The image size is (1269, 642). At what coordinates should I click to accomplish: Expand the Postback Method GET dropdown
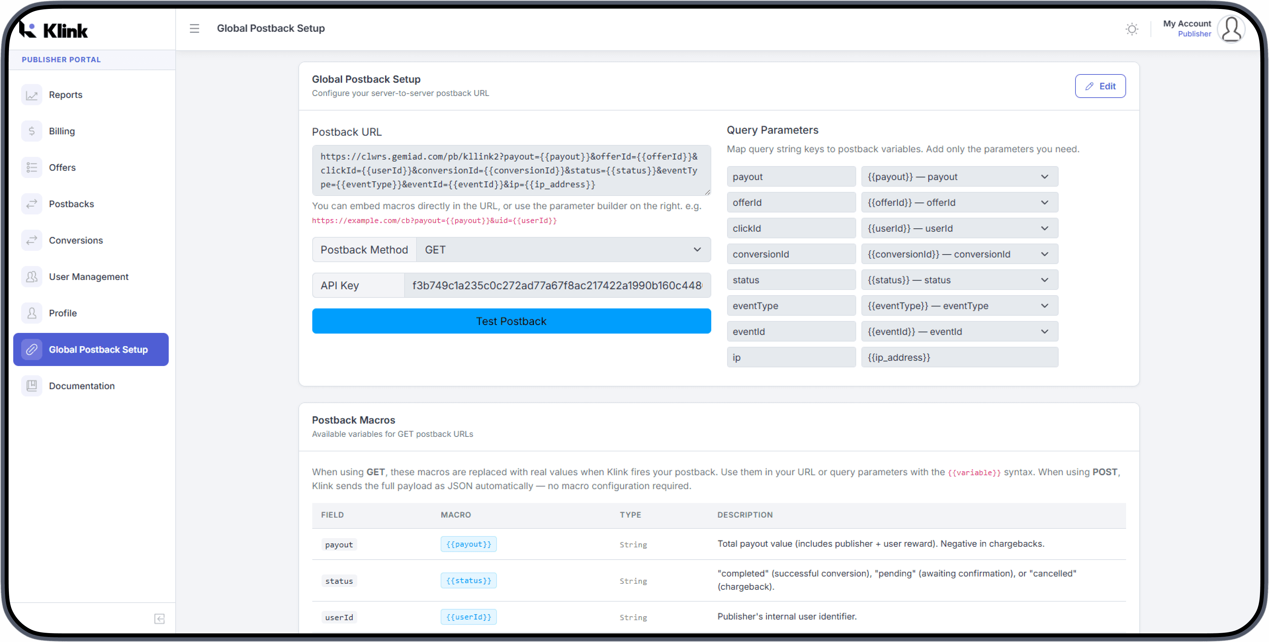pyautogui.click(x=563, y=250)
